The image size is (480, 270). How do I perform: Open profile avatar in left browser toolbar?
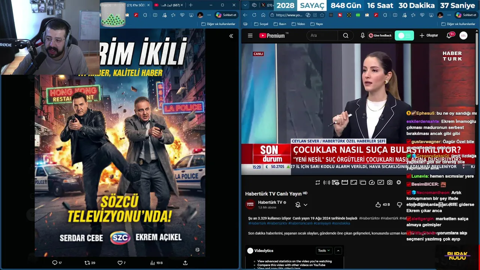point(200,15)
